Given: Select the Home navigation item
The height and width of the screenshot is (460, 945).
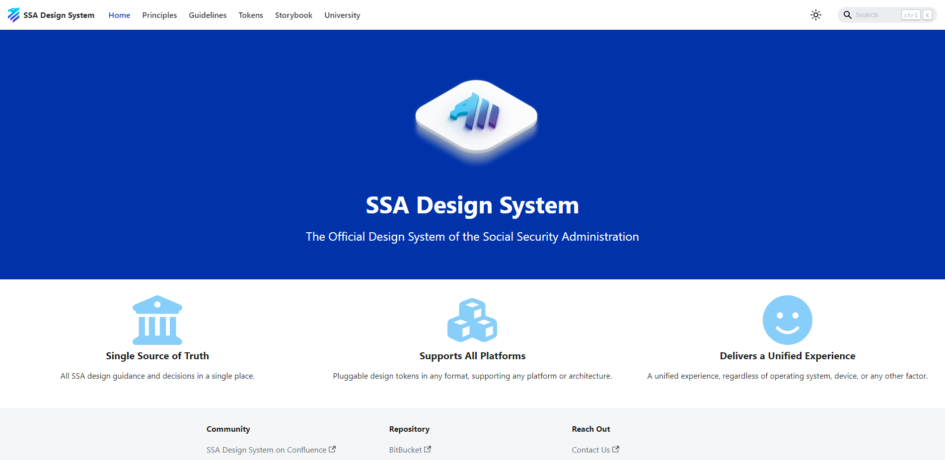Looking at the screenshot, I should coord(119,15).
